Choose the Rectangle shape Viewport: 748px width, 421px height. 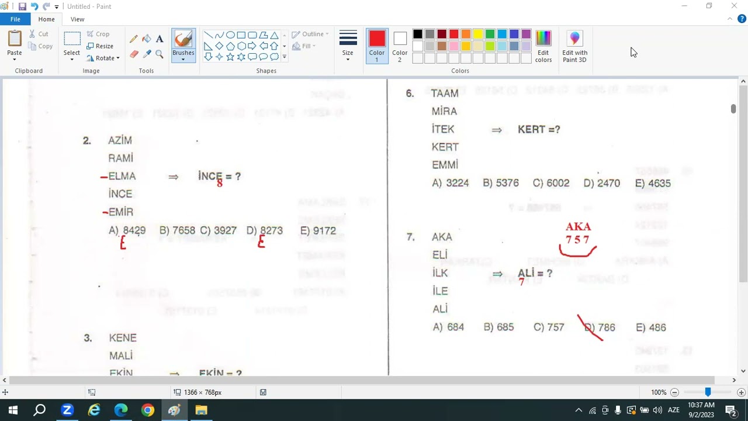tap(241, 35)
